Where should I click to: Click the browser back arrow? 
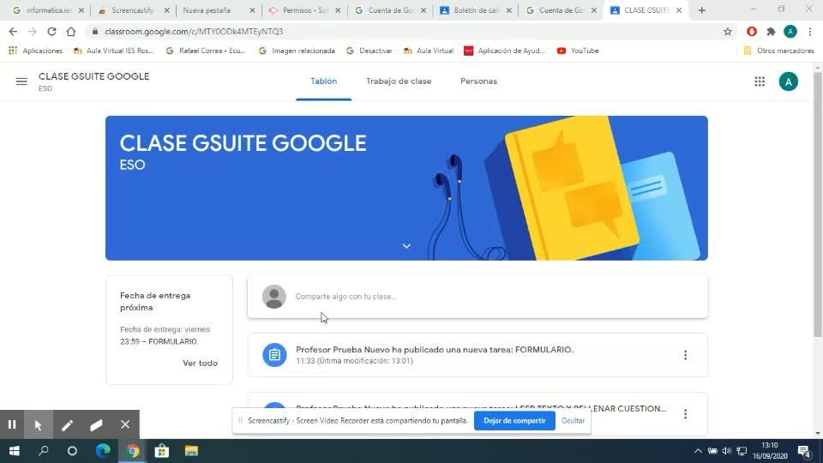point(13,32)
